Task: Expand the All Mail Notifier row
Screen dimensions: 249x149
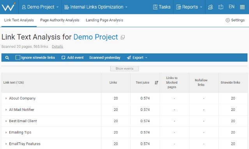Action: 6,110
